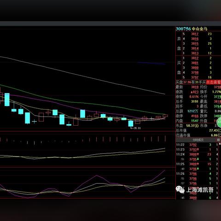
Task: Click the buy-3 price 3800
Action: click(x=195, y=68)
